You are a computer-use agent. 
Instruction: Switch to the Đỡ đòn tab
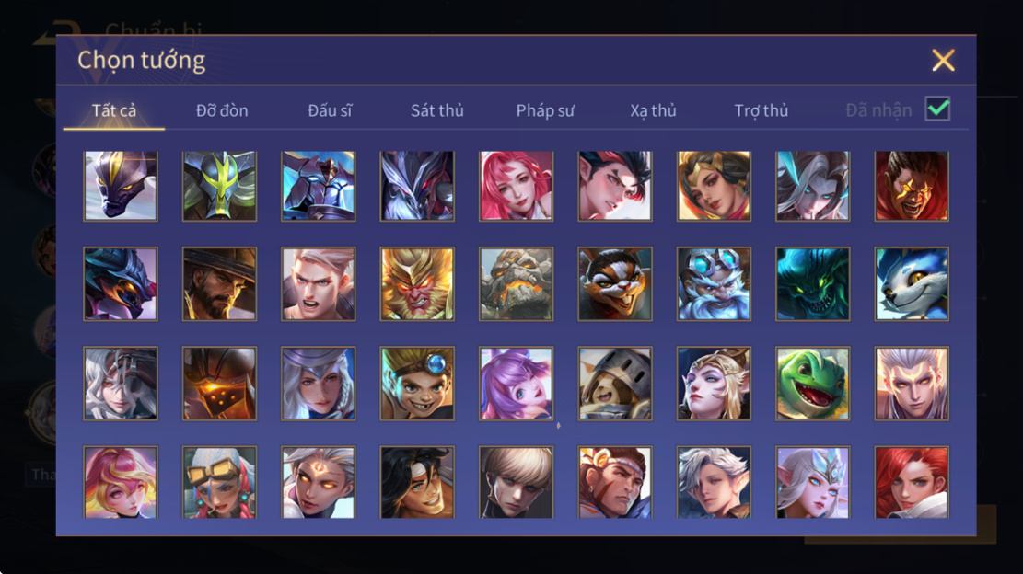tap(222, 110)
